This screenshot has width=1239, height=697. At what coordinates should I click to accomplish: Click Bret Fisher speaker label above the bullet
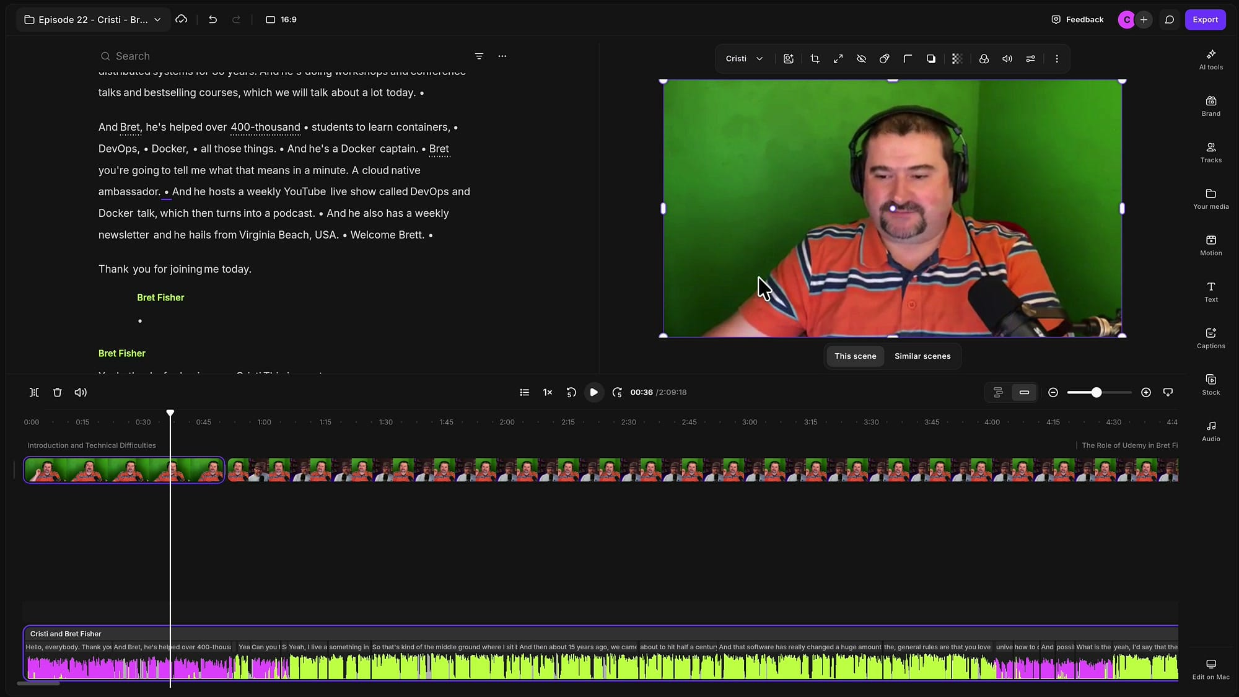pyautogui.click(x=160, y=297)
